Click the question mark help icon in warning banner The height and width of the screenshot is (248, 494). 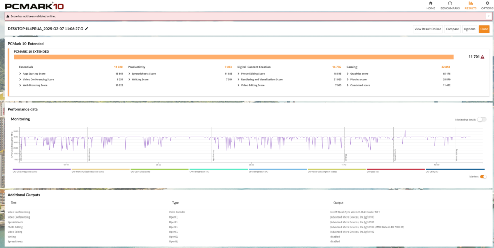click(488, 16)
